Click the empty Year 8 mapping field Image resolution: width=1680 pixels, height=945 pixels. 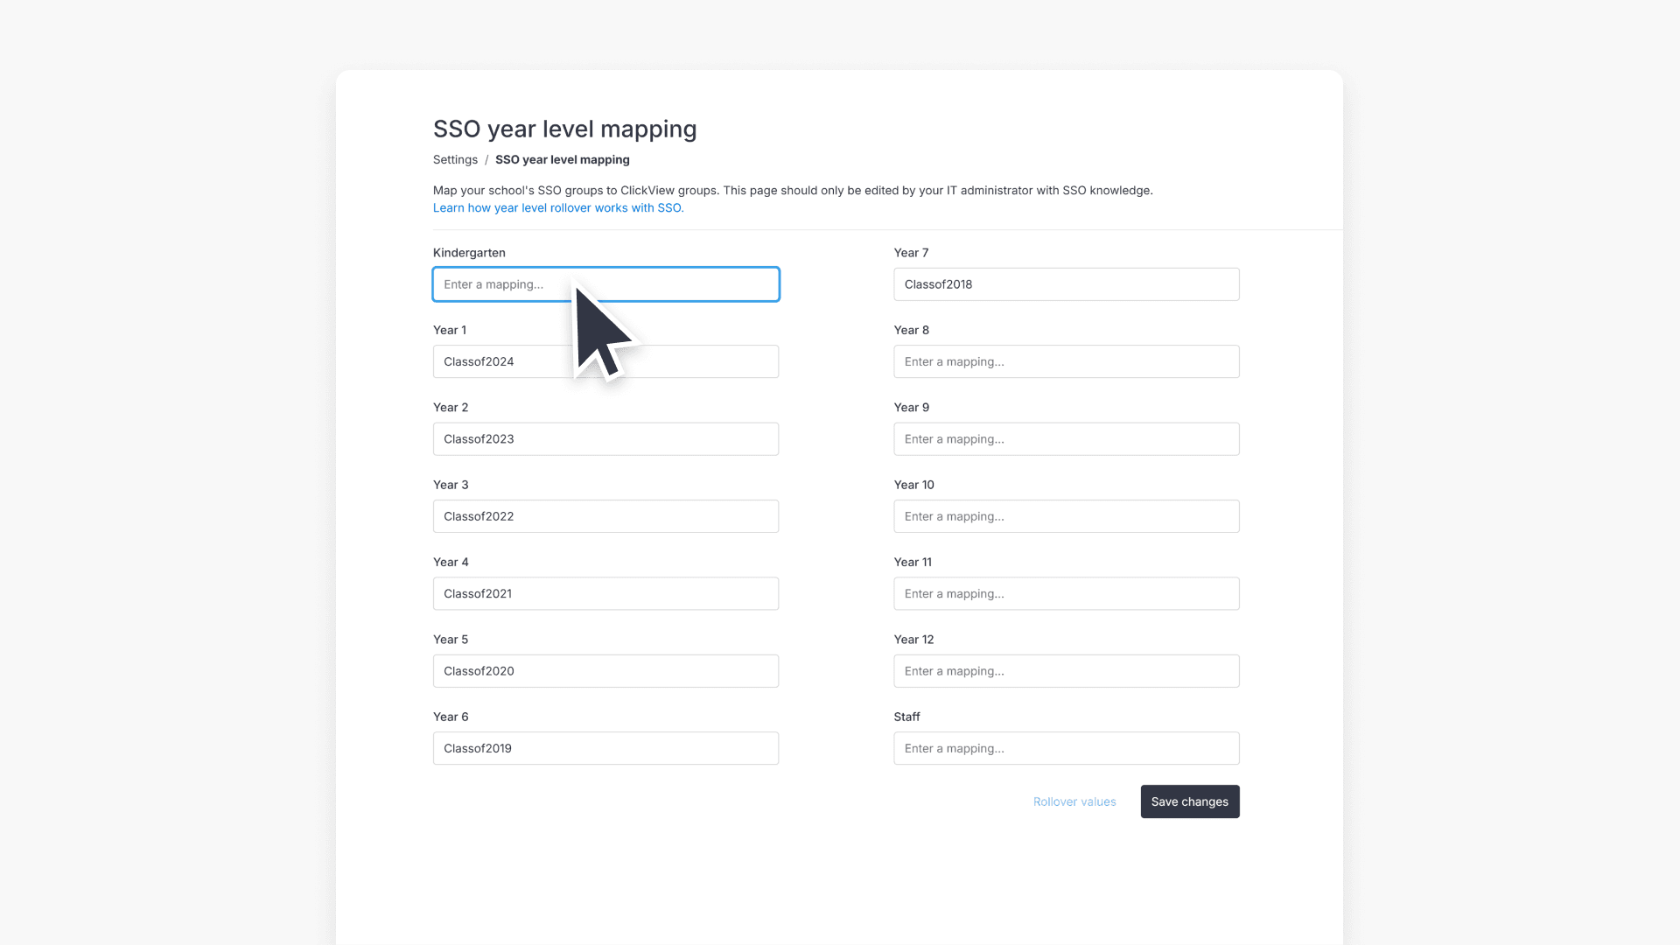coord(1066,361)
